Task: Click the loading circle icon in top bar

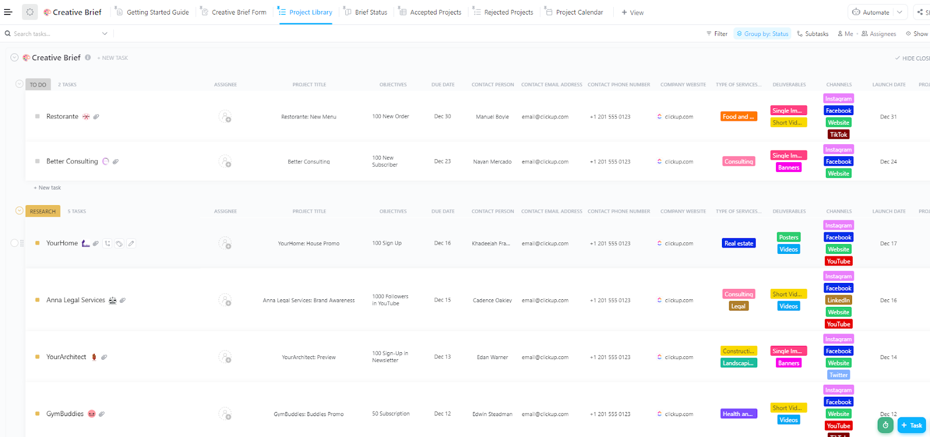Action: 30,12
